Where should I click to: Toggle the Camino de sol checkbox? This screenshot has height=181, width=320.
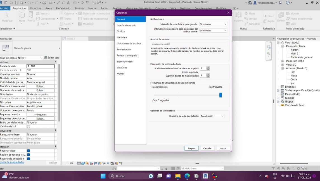(x=29, y=127)
